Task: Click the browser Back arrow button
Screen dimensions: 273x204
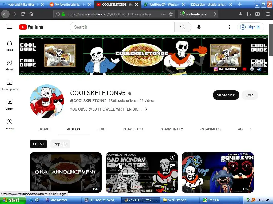Action: click(5, 14)
